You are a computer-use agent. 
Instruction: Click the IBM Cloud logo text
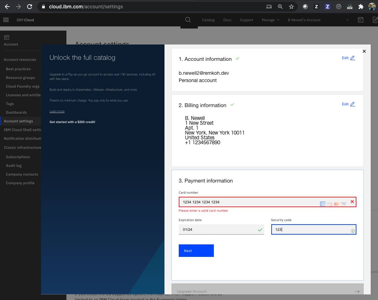pos(25,20)
